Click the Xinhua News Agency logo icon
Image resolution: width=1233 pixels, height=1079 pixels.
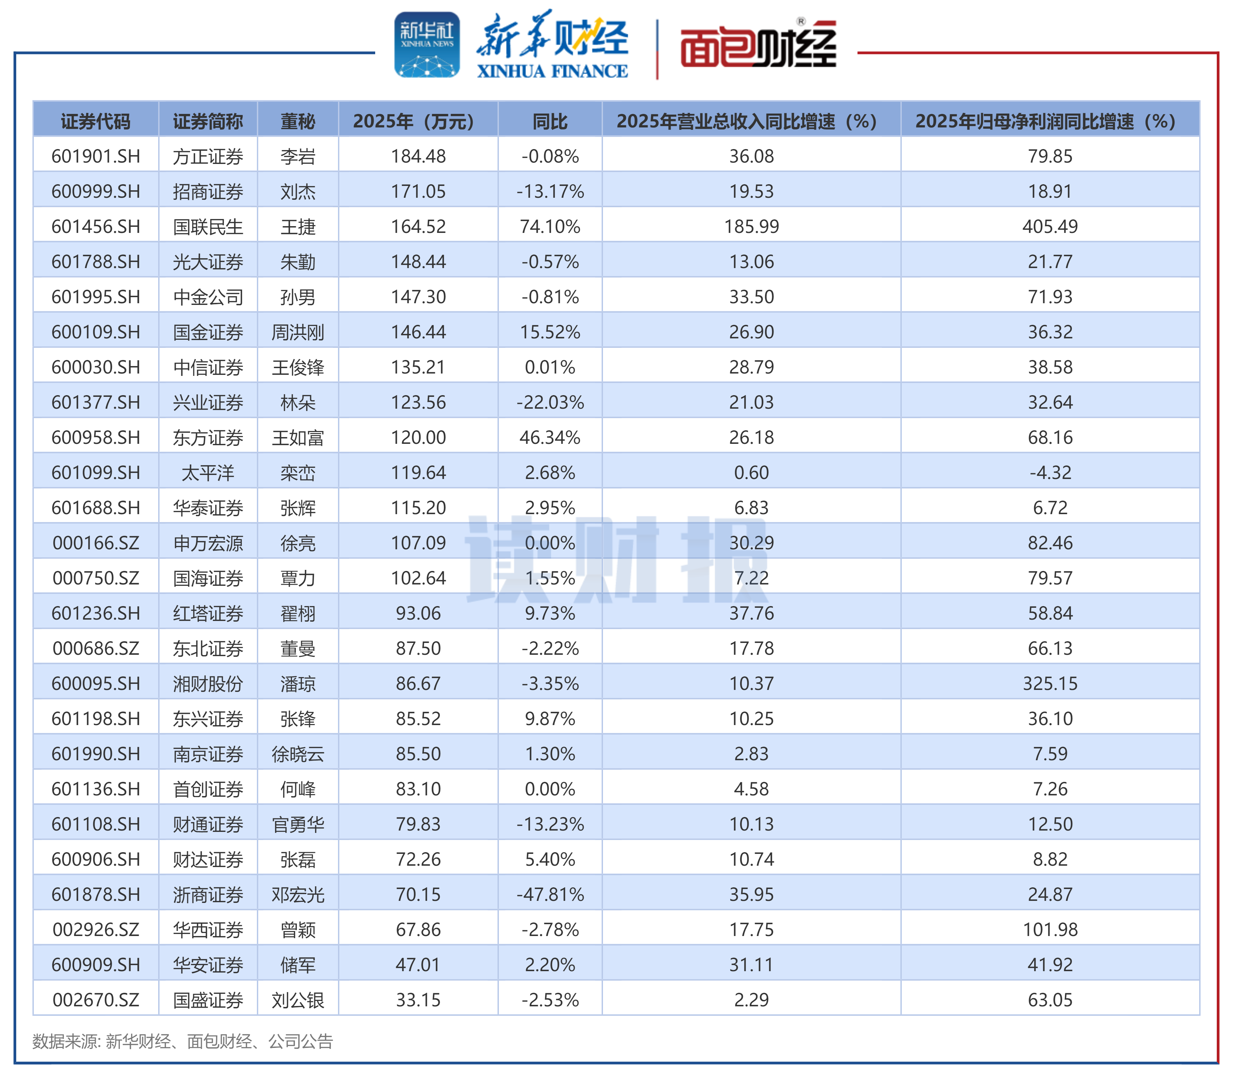[427, 45]
